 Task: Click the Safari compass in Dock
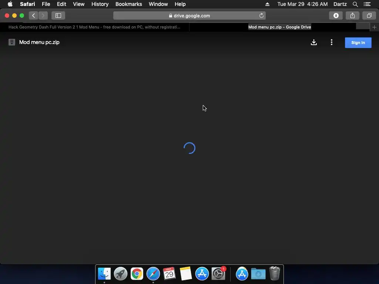pyautogui.click(x=153, y=274)
